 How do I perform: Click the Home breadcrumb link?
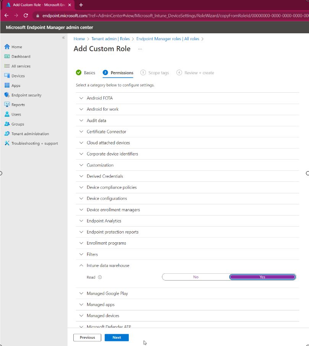(79, 39)
